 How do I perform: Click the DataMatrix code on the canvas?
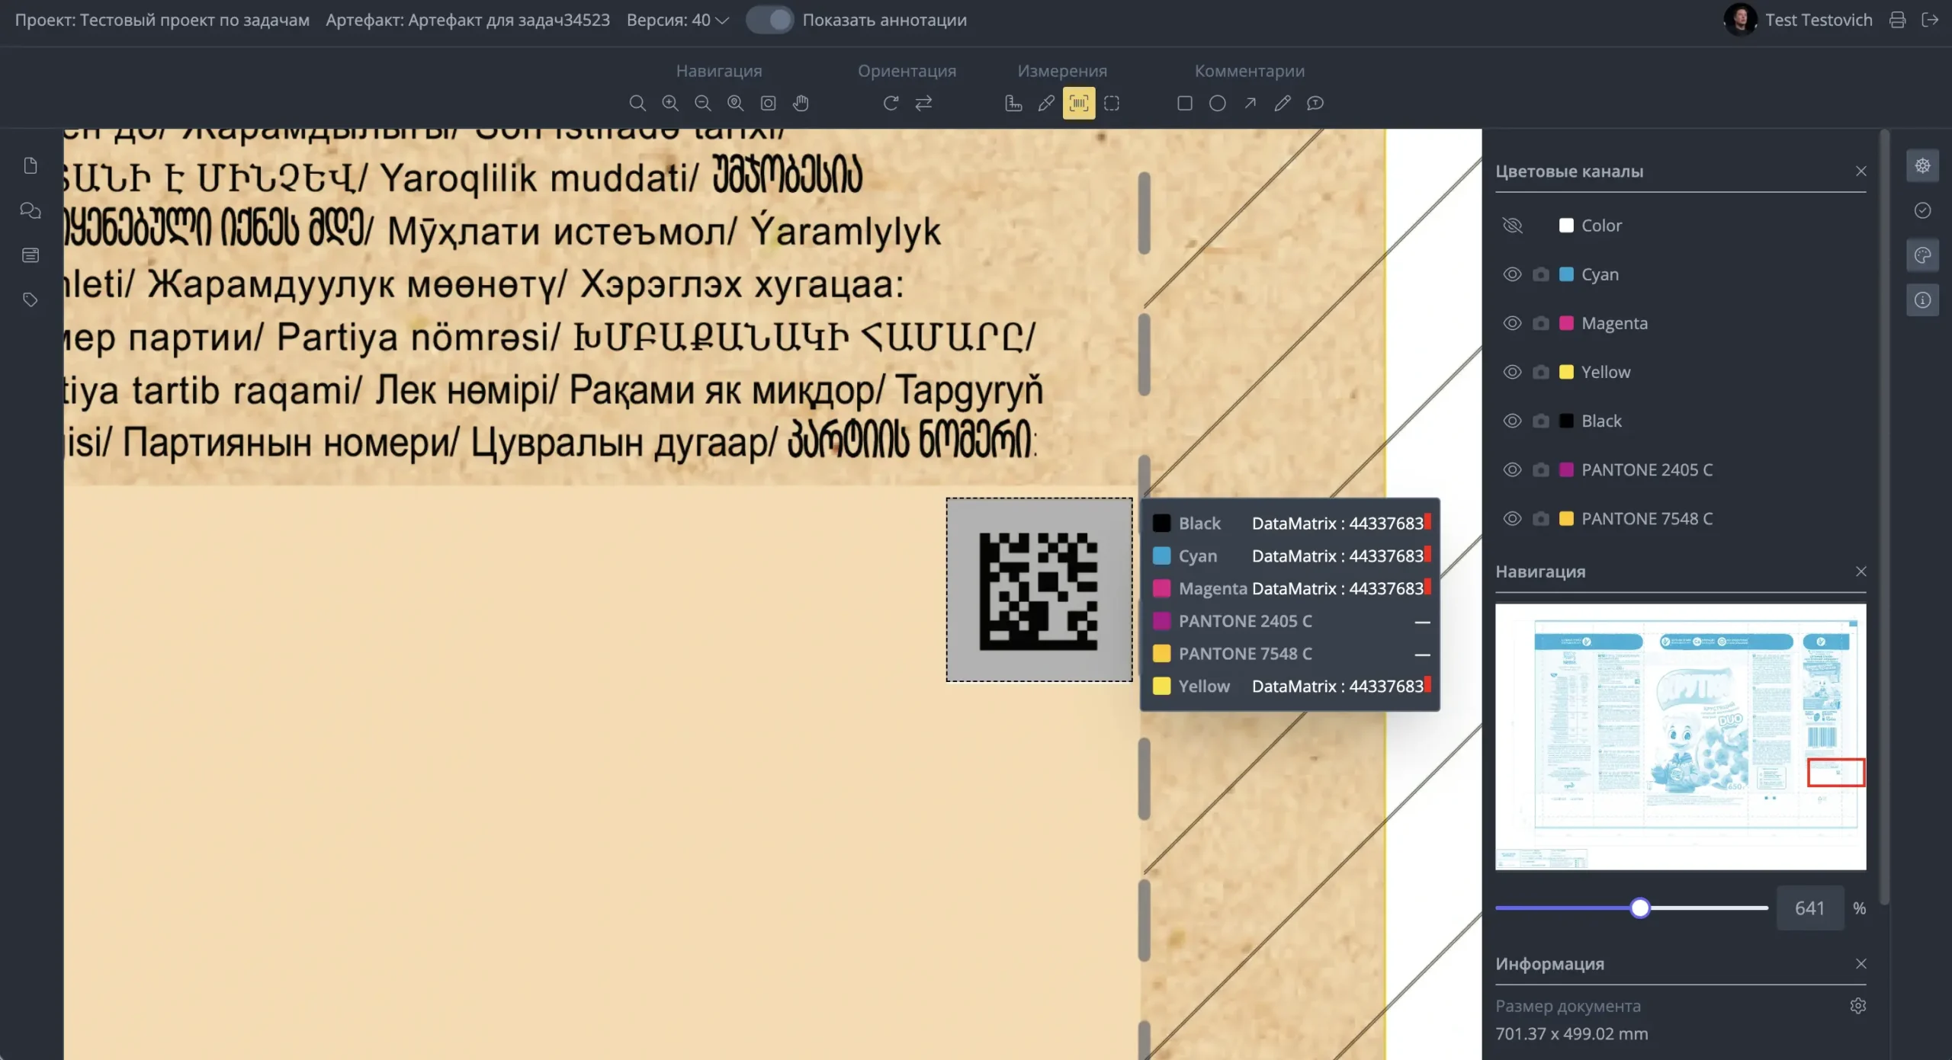tap(1039, 591)
